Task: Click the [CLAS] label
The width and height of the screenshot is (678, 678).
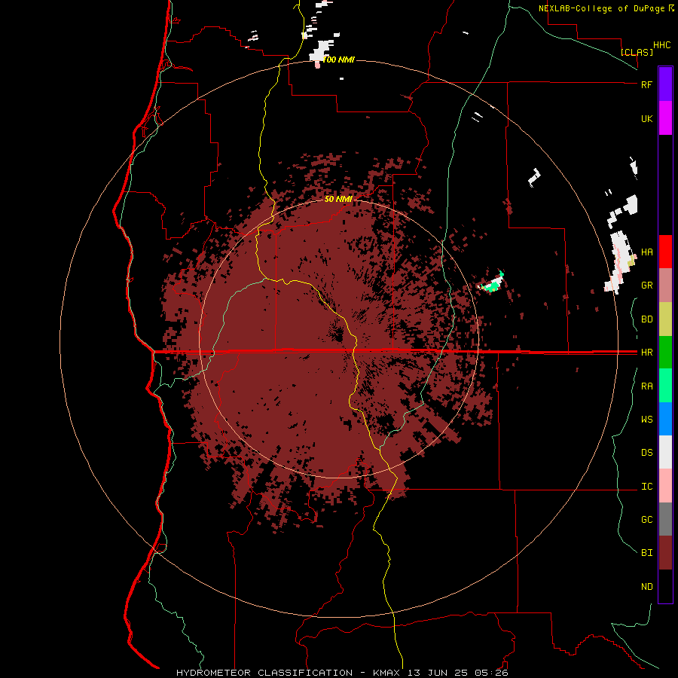Action: (x=637, y=52)
